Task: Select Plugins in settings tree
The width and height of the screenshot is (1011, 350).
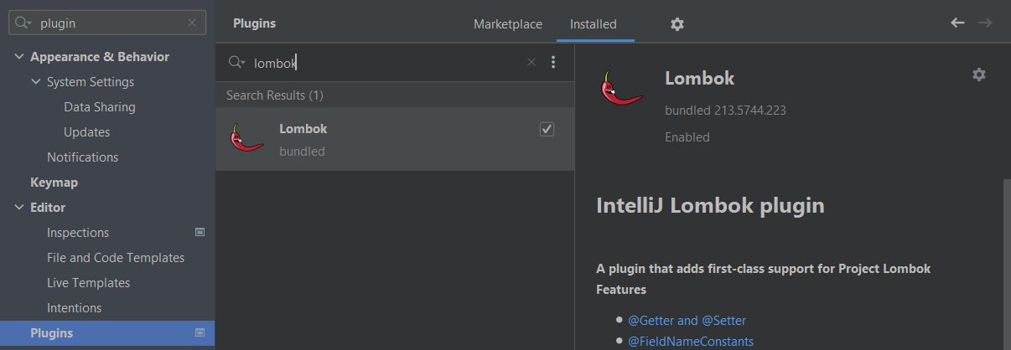Action: (x=107, y=333)
